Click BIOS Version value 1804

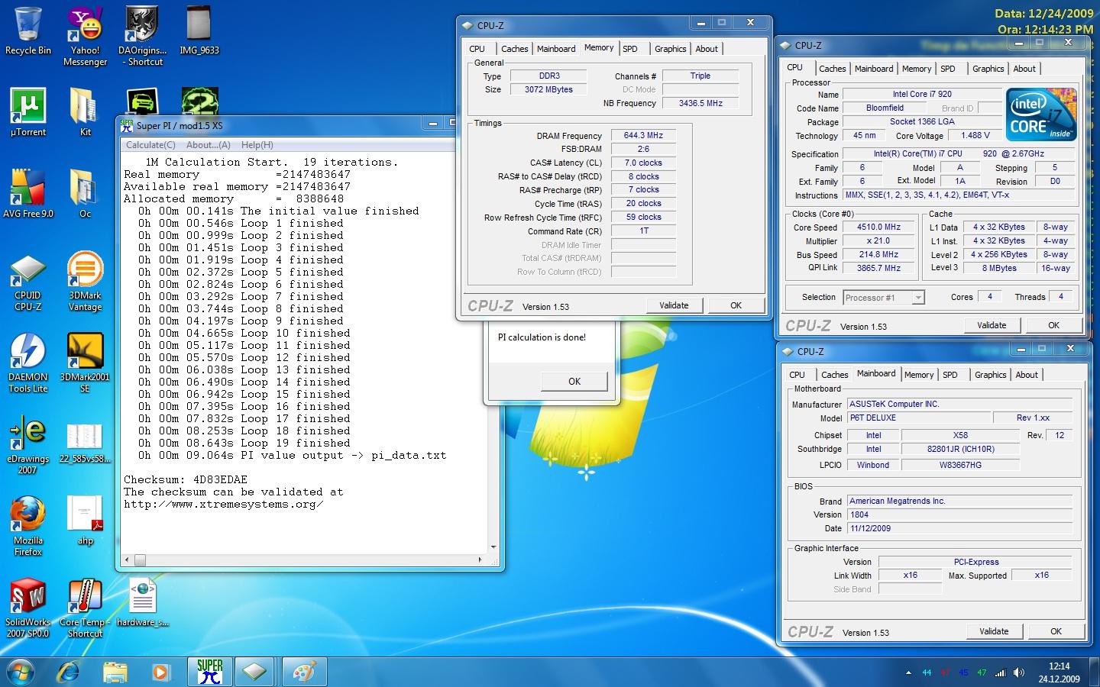pyautogui.click(x=959, y=514)
